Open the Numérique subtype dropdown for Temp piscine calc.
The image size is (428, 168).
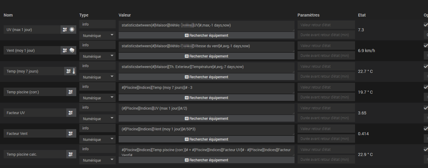[x=97, y=160]
